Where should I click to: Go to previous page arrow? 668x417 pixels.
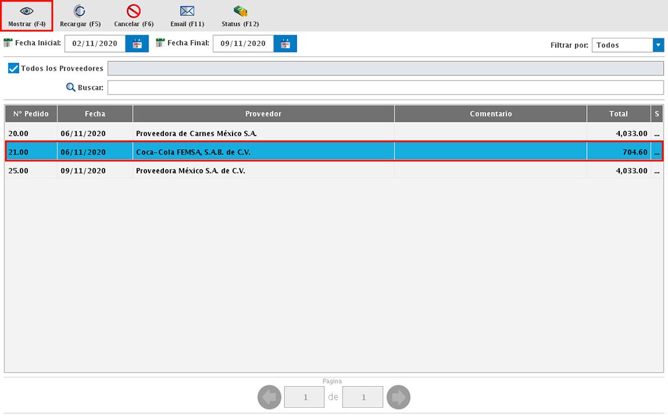click(269, 397)
